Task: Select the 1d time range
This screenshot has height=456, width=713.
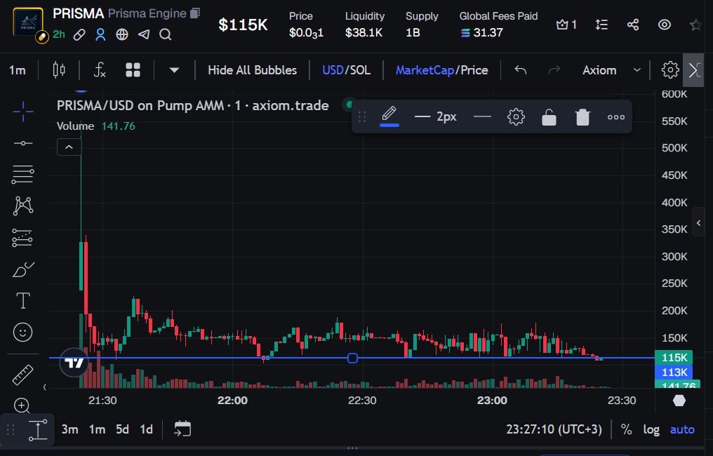Action: (146, 429)
